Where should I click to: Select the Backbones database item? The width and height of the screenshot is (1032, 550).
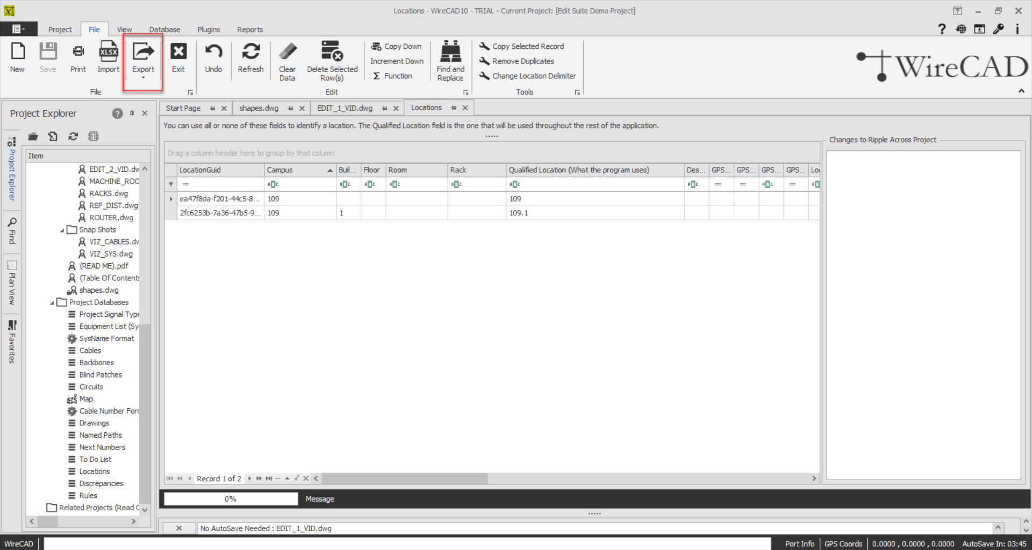click(96, 363)
